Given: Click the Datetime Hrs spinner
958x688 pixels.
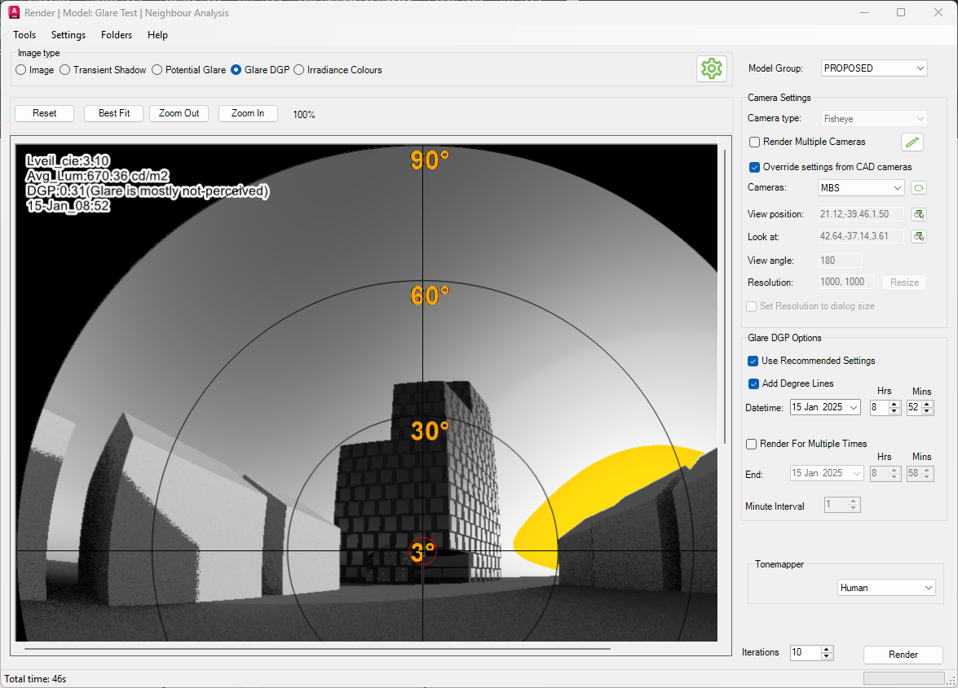Looking at the screenshot, I should tap(885, 407).
